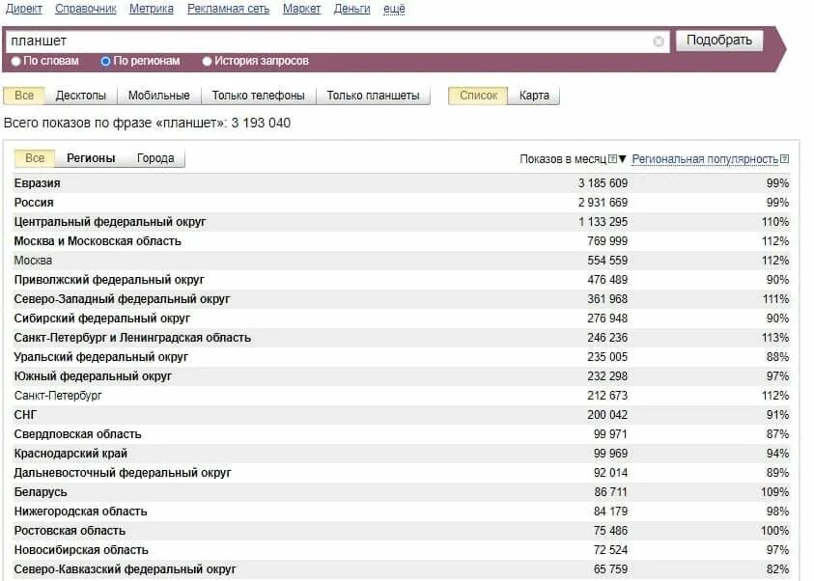Viewport: 814px width, 581px height.
Task: Select Краснодарский край row
Action: [x=402, y=454]
